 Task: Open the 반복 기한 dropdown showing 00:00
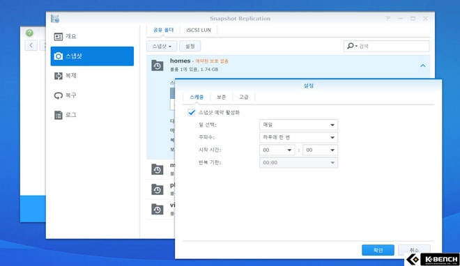pos(298,162)
